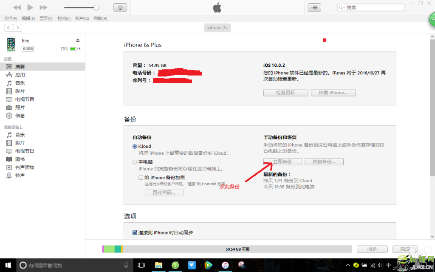Open the 帐户(A) menu
435x272 pixels.
click(82, 19)
